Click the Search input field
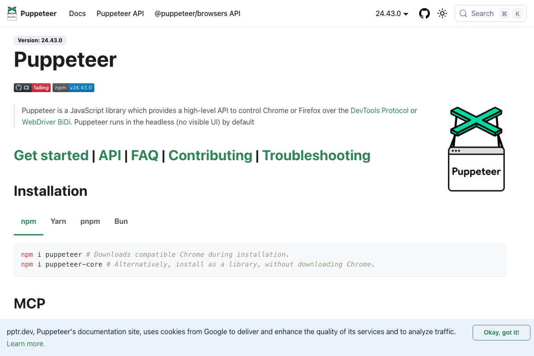 491,13
